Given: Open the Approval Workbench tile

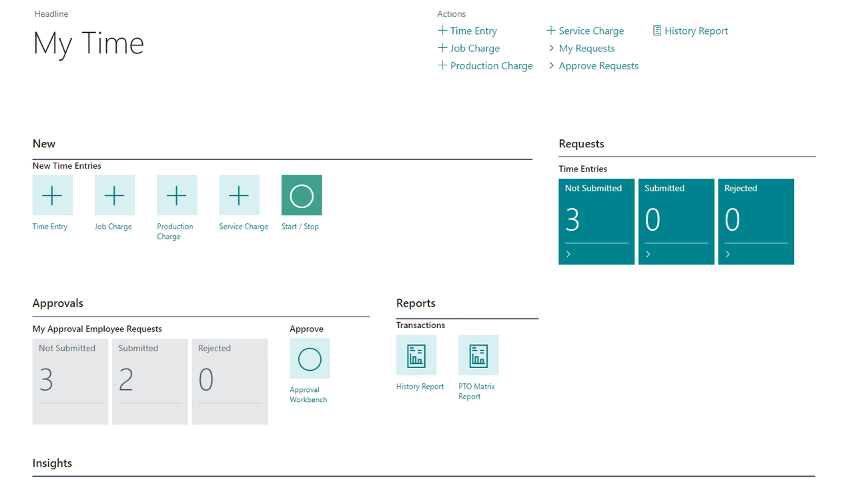Looking at the screenshot, I should point(310,359).
